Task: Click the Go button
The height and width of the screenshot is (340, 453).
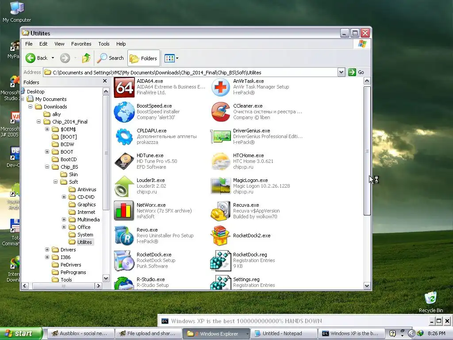Action: click(356, 72)
